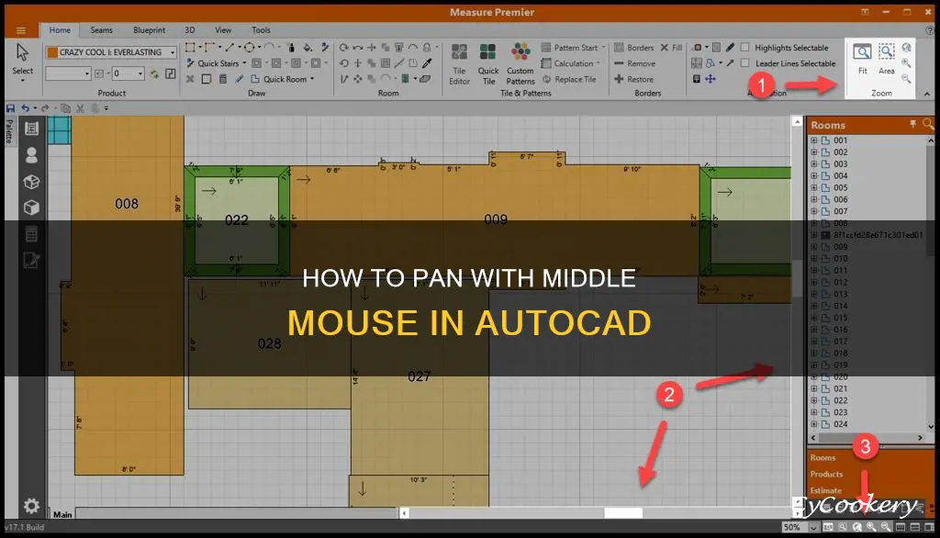The width and height of the screenshot is (940, 538).
Task: Open the Product value 0 dropdown
Action: (140, 73)
